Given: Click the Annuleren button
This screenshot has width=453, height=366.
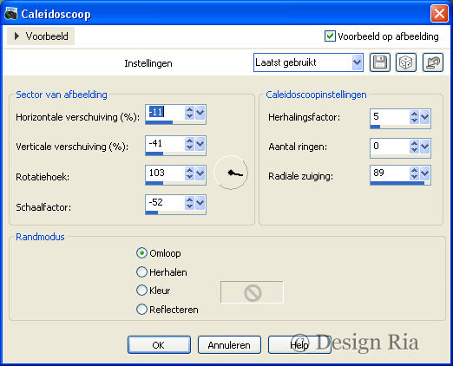Looking at the screenshot, I should (x=229, y=345).
